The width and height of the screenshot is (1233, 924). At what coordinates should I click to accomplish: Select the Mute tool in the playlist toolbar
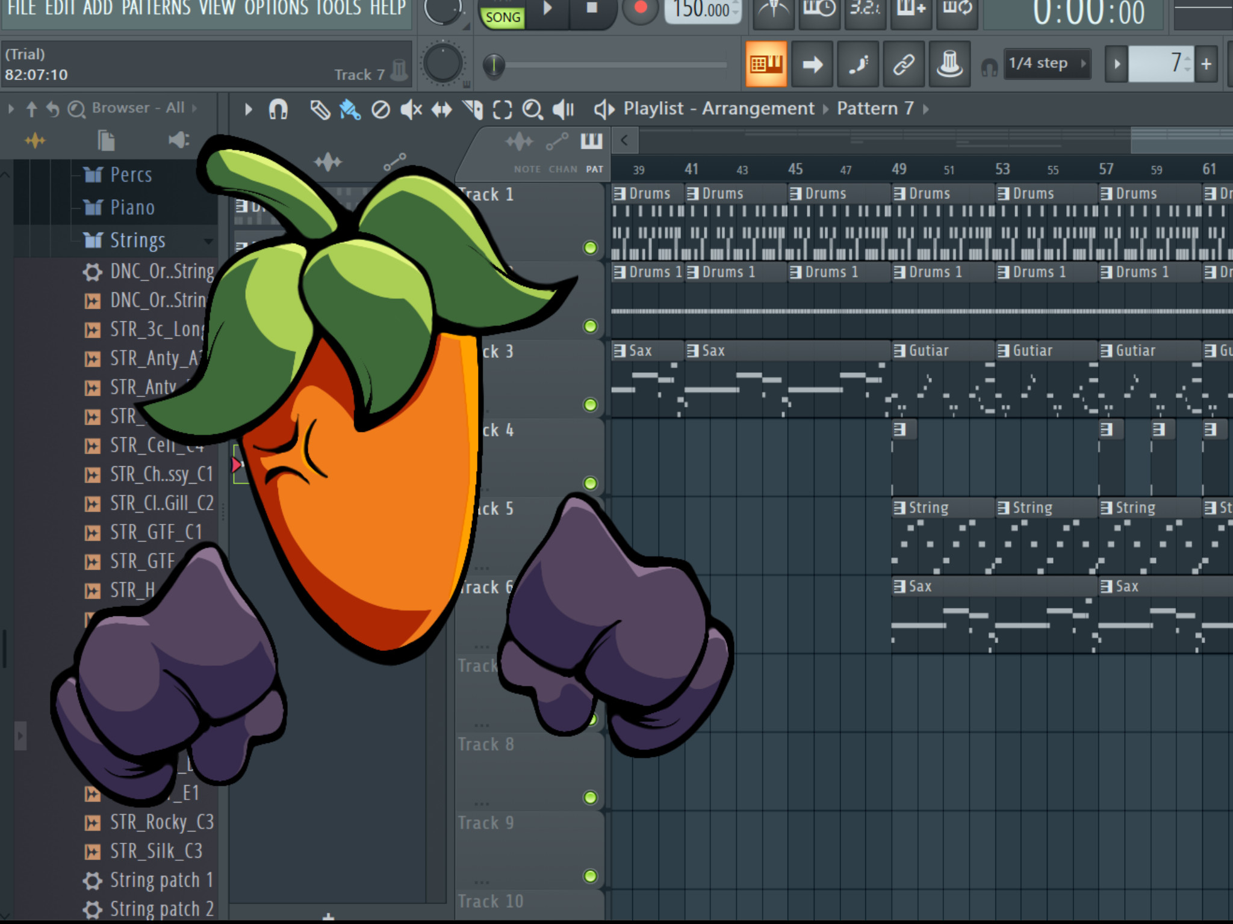coord(411,110)
